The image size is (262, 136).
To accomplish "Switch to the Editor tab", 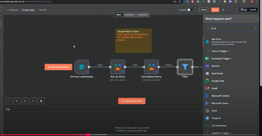I will [x=119, y=15].
